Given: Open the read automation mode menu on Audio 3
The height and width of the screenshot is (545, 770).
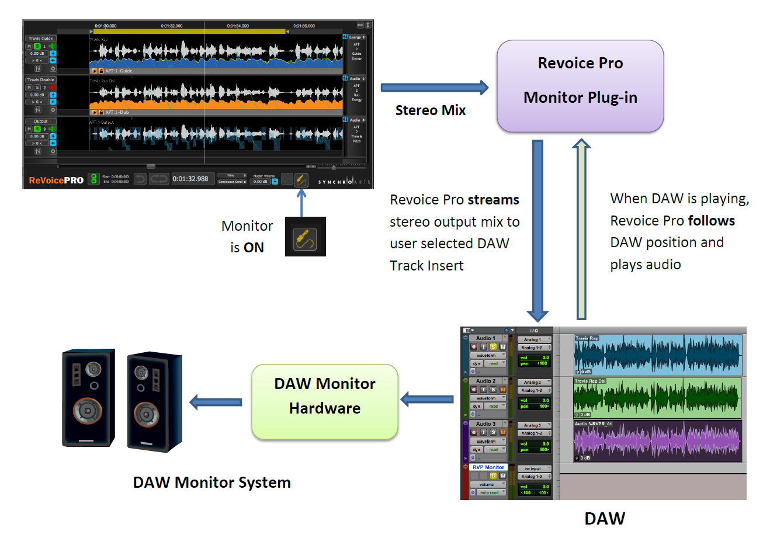Looking at the screenshot, I should click(494, 450).
